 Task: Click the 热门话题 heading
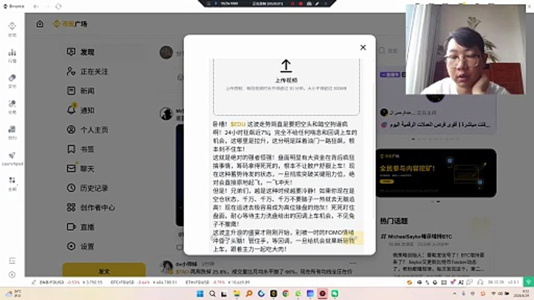(394, 221)
